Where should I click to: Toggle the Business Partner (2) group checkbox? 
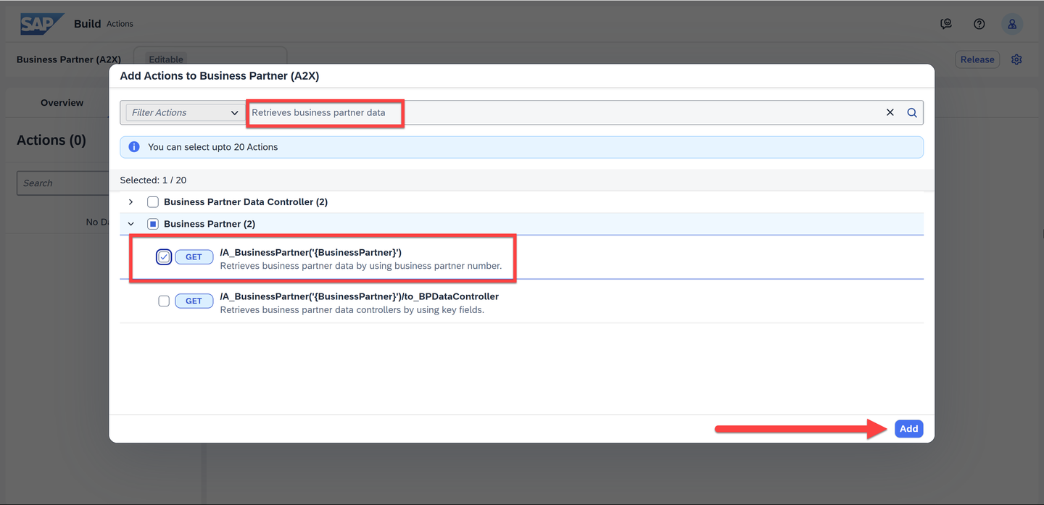click(153, 224)
